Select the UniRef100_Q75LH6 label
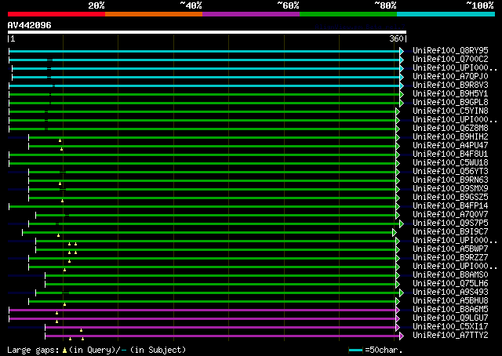 click(450, 284)
